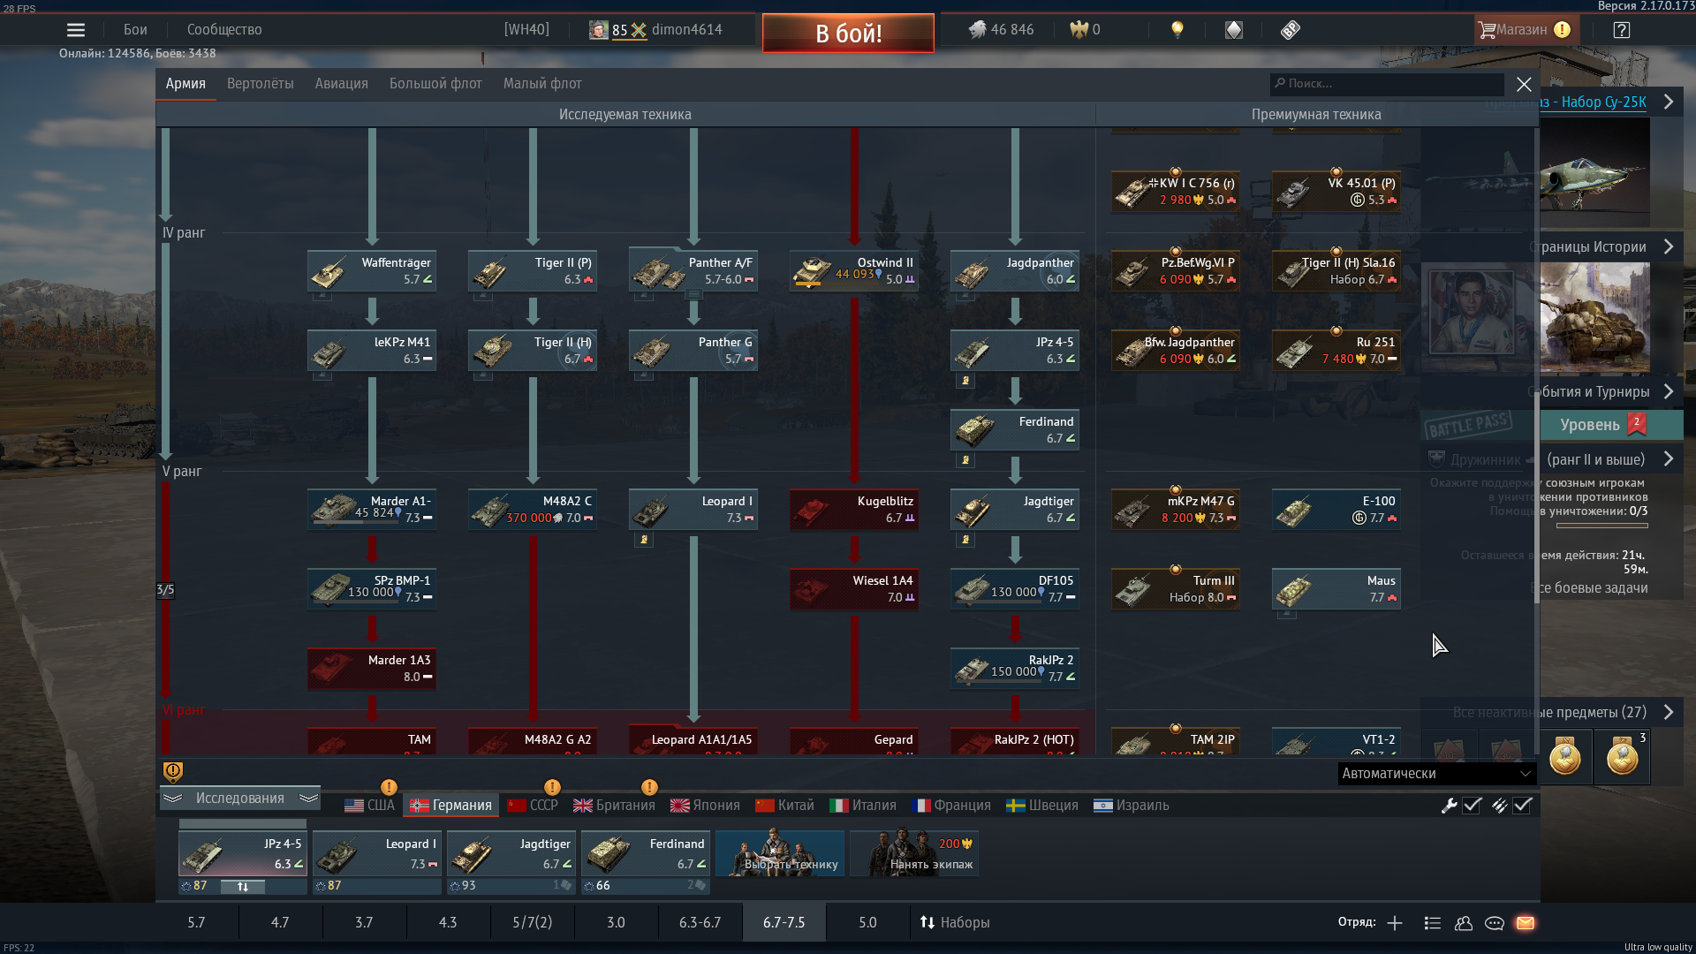Add squad member plus icon

click(x=1395, y=923)
